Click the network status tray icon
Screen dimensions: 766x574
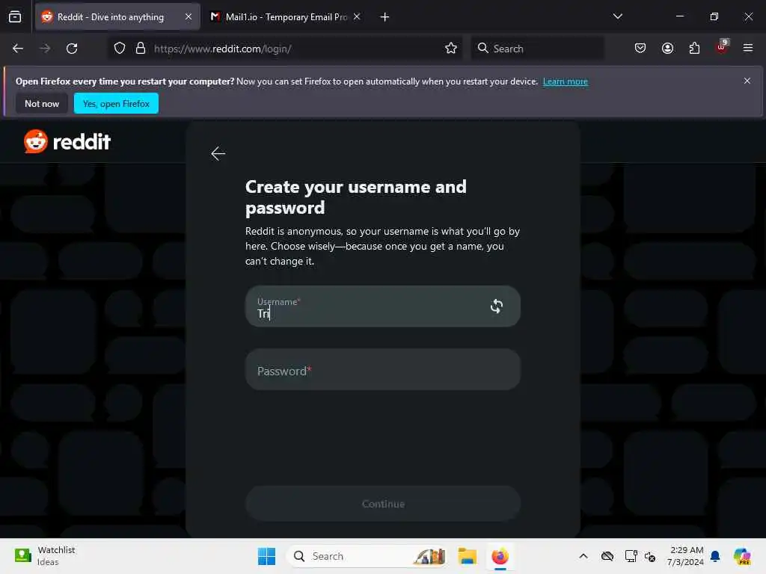650,556
